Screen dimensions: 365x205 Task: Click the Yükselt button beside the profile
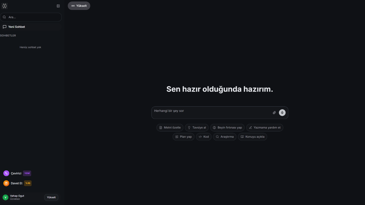click(x=51, y=197)
